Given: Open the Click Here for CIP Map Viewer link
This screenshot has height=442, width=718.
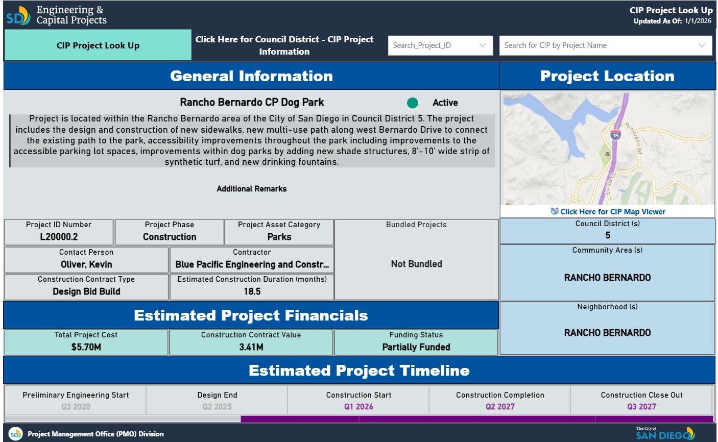Looking at the screenshot, I should [x=613, y=211].
